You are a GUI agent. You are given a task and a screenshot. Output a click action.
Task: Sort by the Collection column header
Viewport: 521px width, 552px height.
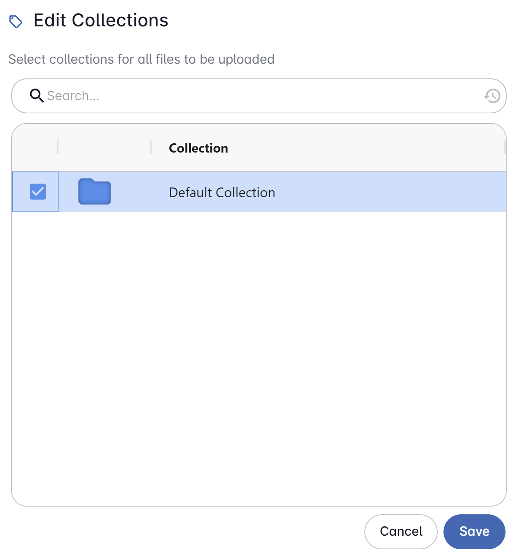coord(198,148)
